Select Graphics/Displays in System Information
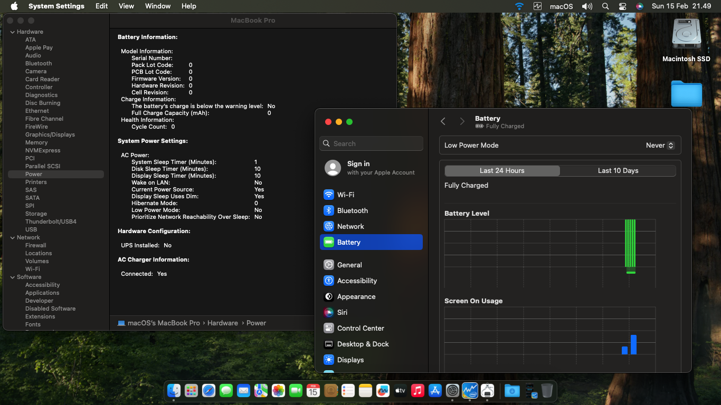 click(50, 134)
